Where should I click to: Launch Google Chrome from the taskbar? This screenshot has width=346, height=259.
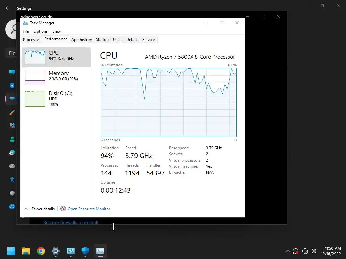coord(41,251)
